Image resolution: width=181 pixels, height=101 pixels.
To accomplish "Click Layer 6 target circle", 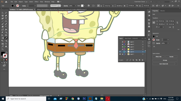I will tap(143, 52).
